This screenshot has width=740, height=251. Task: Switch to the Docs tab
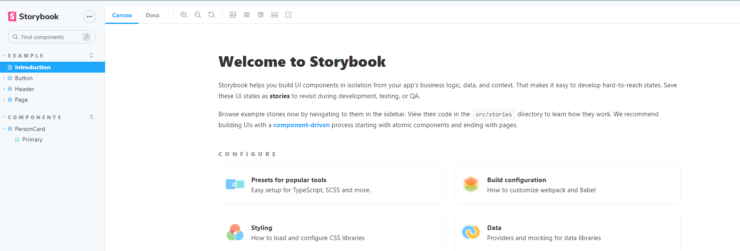(152, 15)
